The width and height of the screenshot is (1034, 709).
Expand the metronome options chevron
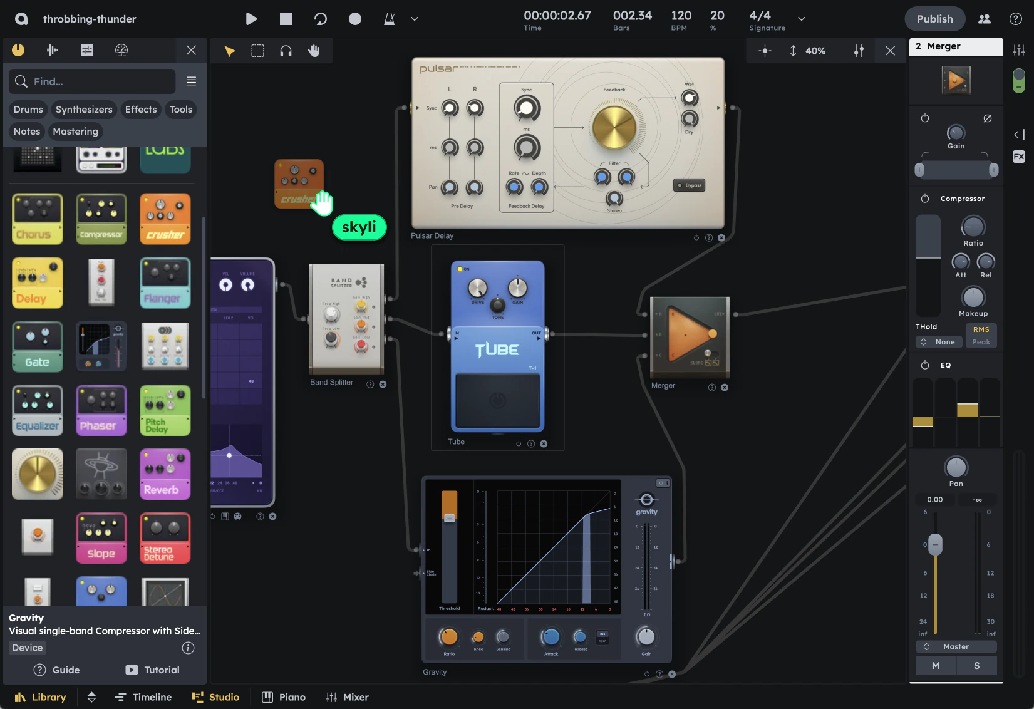(x=414, y=19)
